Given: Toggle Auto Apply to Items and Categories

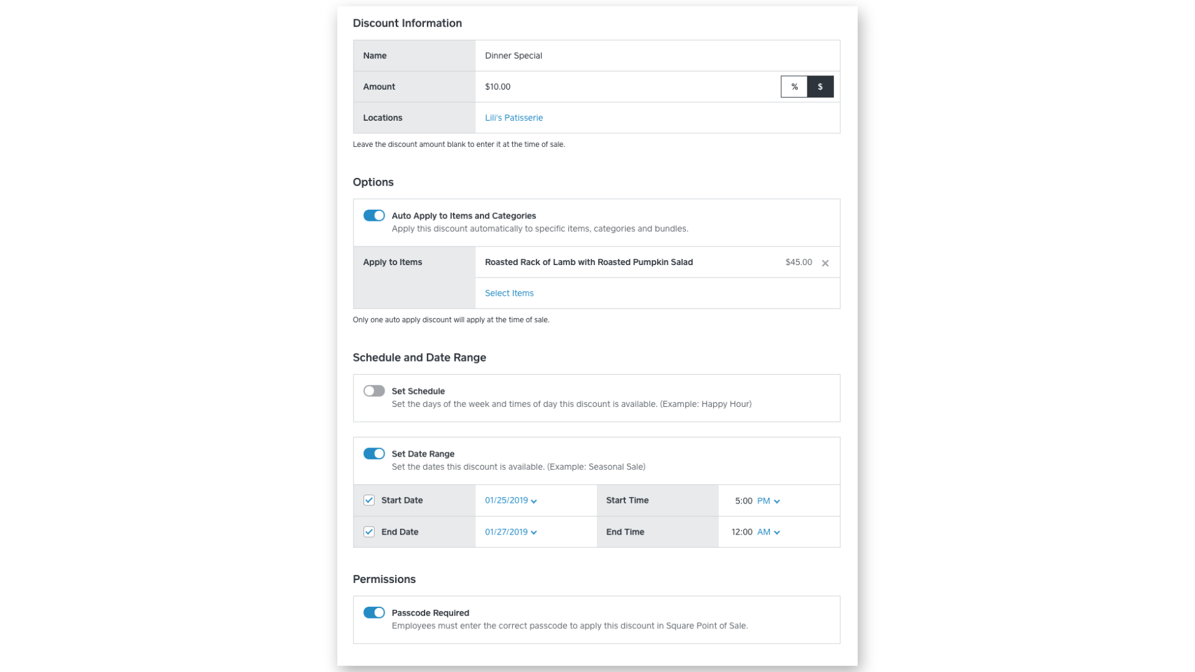Looking at the screenshot, I should [x=374, y=216].
